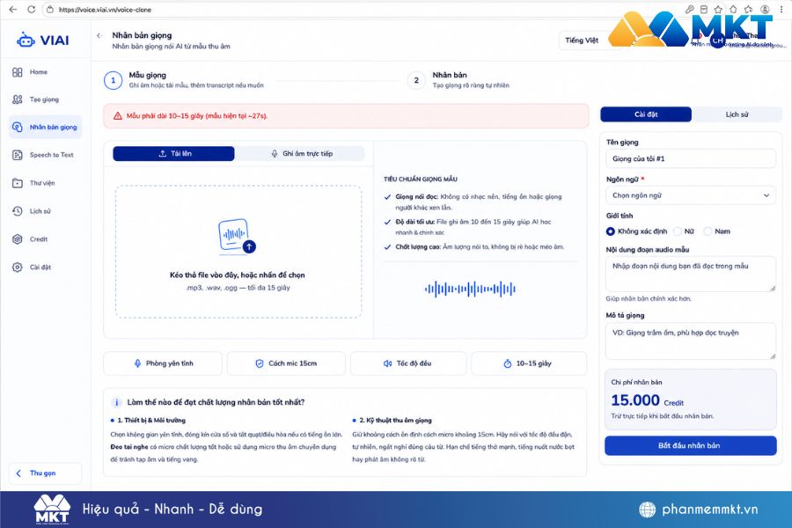Image resolution: width=792 pixels, height=528 pixels.
Task: Open the browser three-dot menu
Action: (781, 9)
